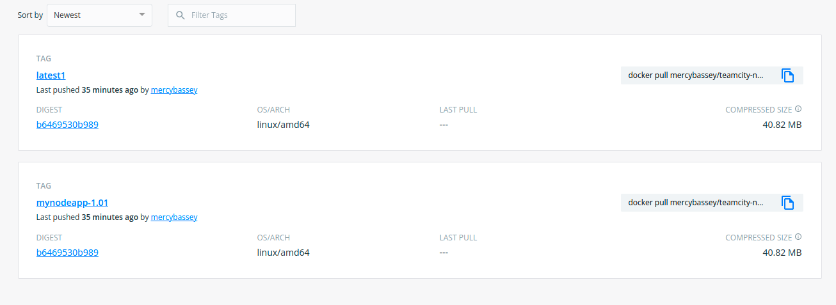The height and width of the screenshot is (305, 836).
Task: Click linux/amd64 in the latest1 card
Action: 283,125
